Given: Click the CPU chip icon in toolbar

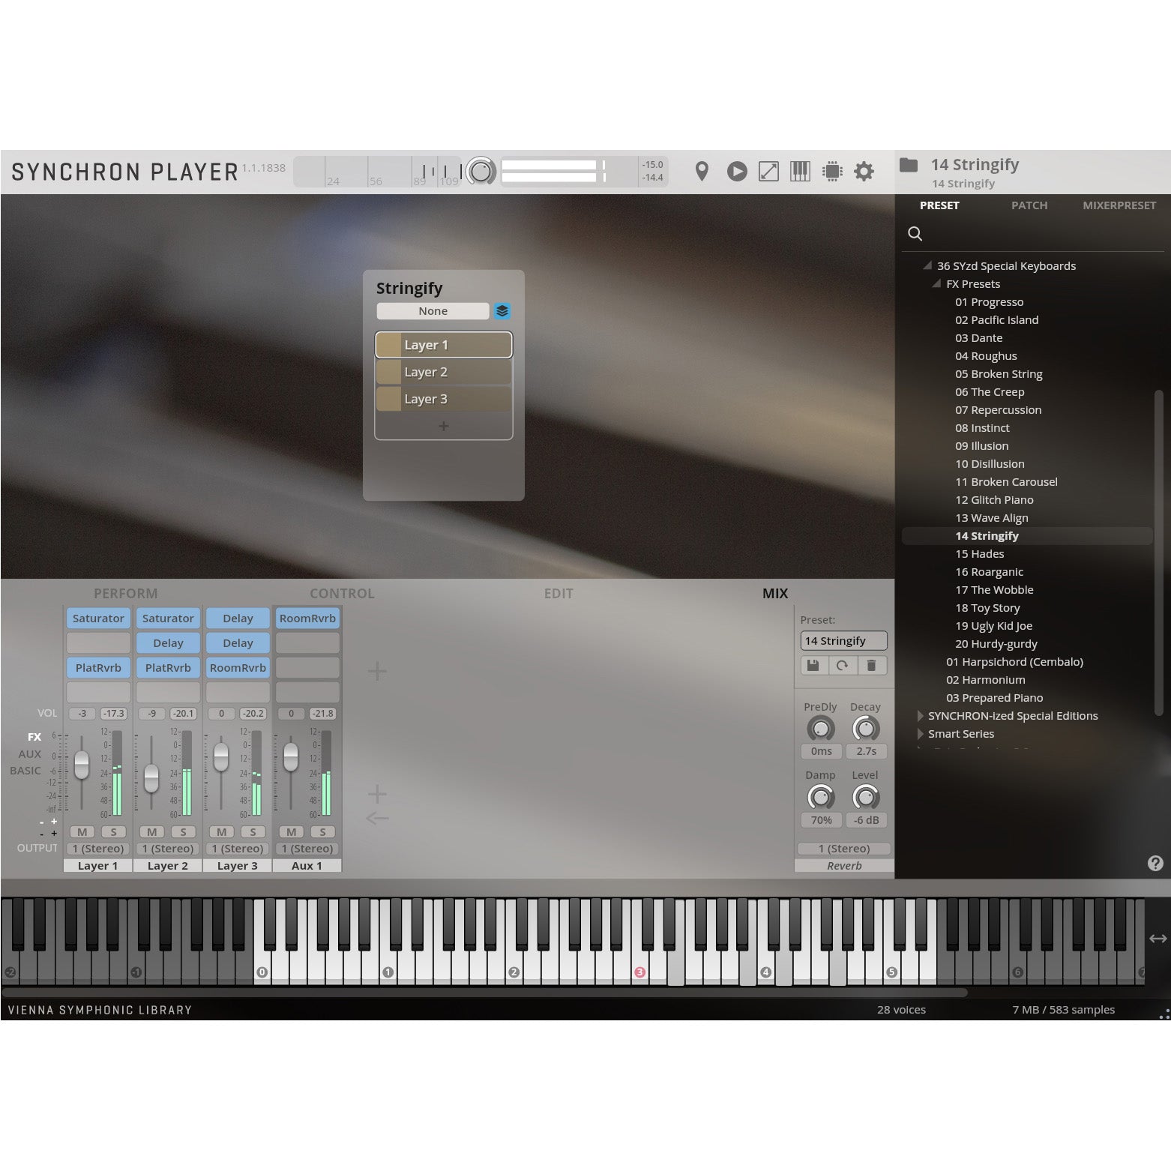Looking at the screenshot, I should (831, 171).
